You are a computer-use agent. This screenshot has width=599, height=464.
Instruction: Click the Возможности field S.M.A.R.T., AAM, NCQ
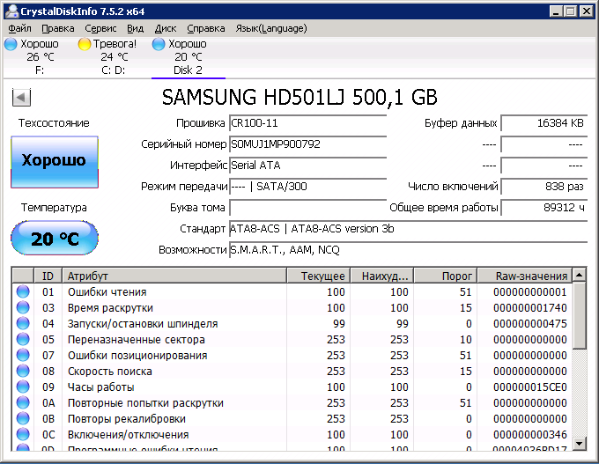(x=409, y=250)
